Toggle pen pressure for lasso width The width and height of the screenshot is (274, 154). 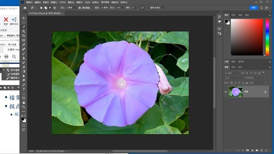click(x=142, y=8)
